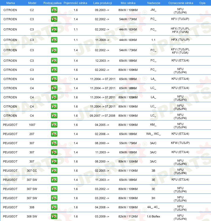The image size is (211, 221).
Task: Click the WA_, WC_ body code
Action: (154, 134)
